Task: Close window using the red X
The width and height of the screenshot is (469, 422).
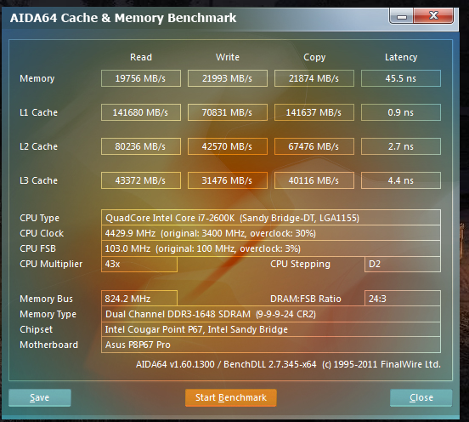Action: tap(433, 15)
